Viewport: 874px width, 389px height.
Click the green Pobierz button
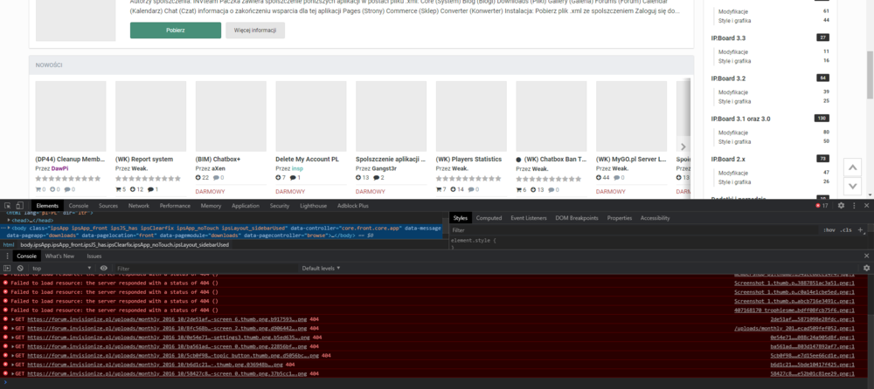pyautogui.click(x=175, y=31)
